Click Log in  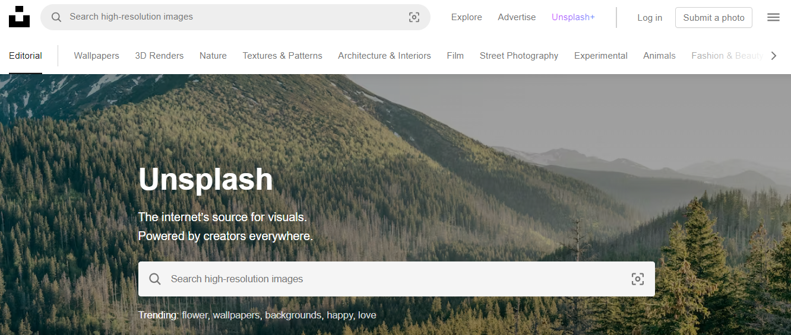click(x=650, y=18)
